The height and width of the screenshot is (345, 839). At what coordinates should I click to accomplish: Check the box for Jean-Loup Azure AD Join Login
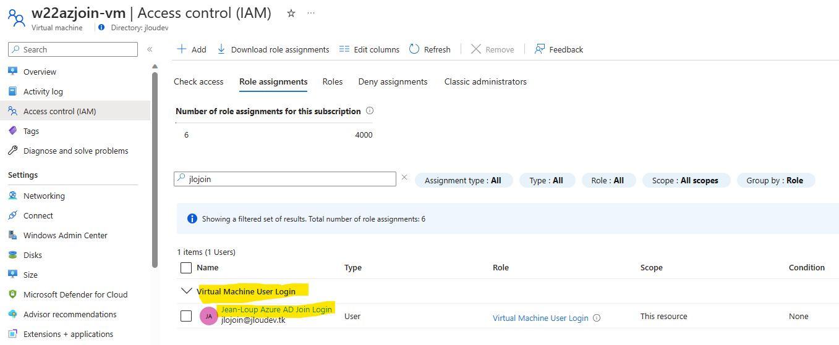[186, 316]
